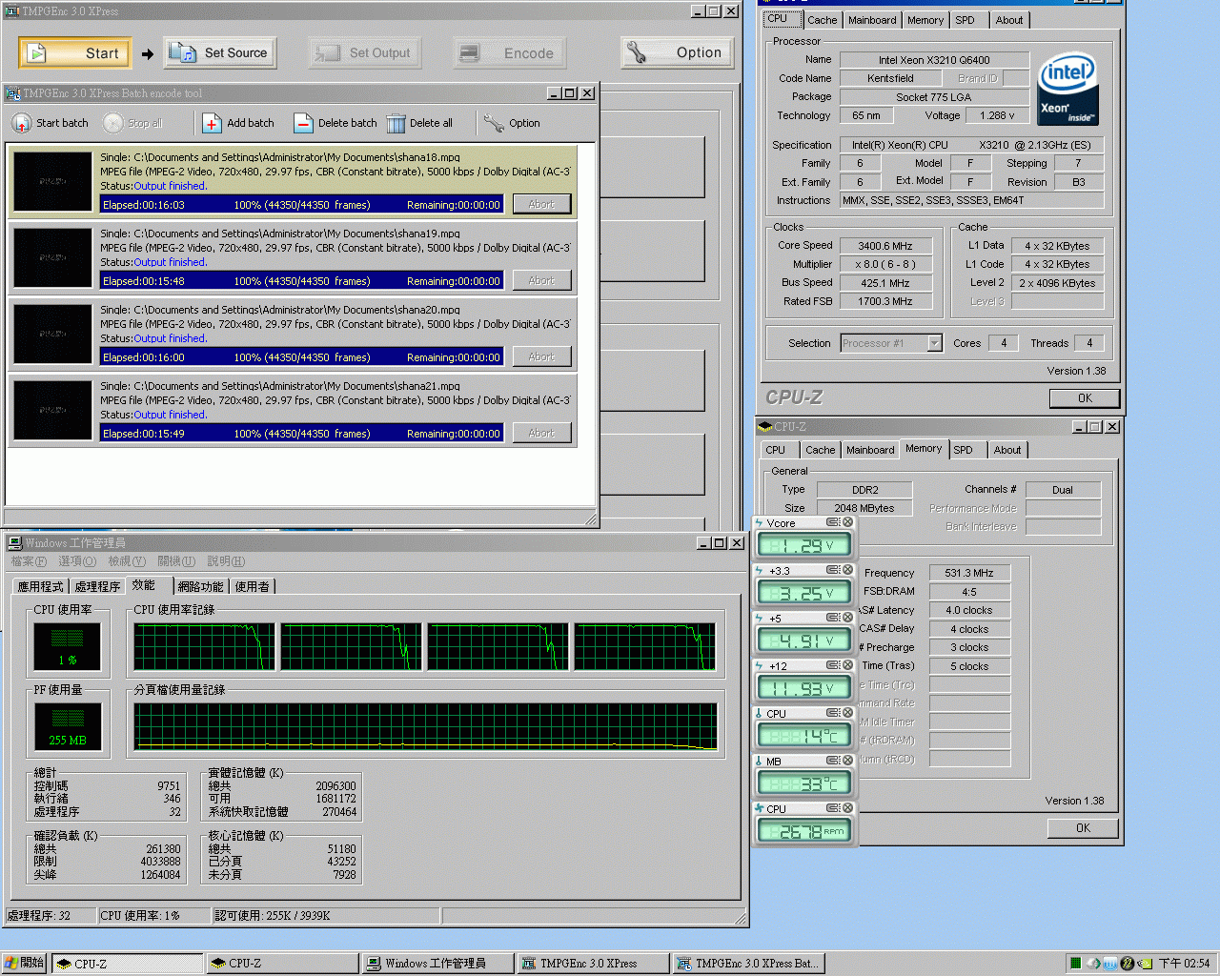
Task: Open the 選項(O) menu in Task Manager
Action: [x=77, y=561]
